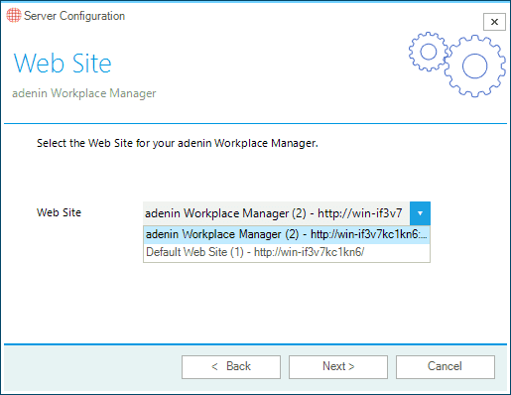Proceed with the Next button
This screenshot has width=511, height=395.
click(x=338, y=366)
